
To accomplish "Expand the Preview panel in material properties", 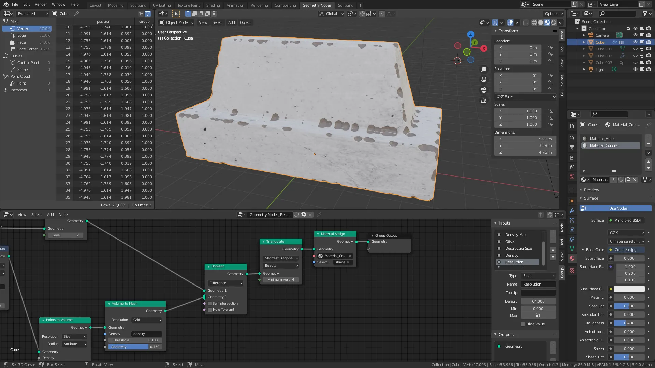I will pyautogui.click(x=591, y=190).
